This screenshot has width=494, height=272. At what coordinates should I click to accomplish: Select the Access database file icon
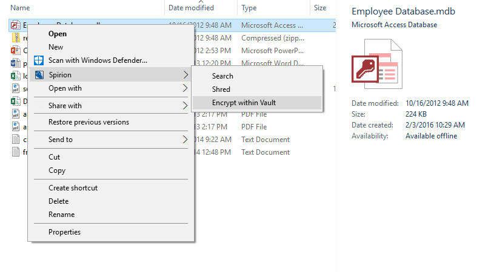point(16,25)
